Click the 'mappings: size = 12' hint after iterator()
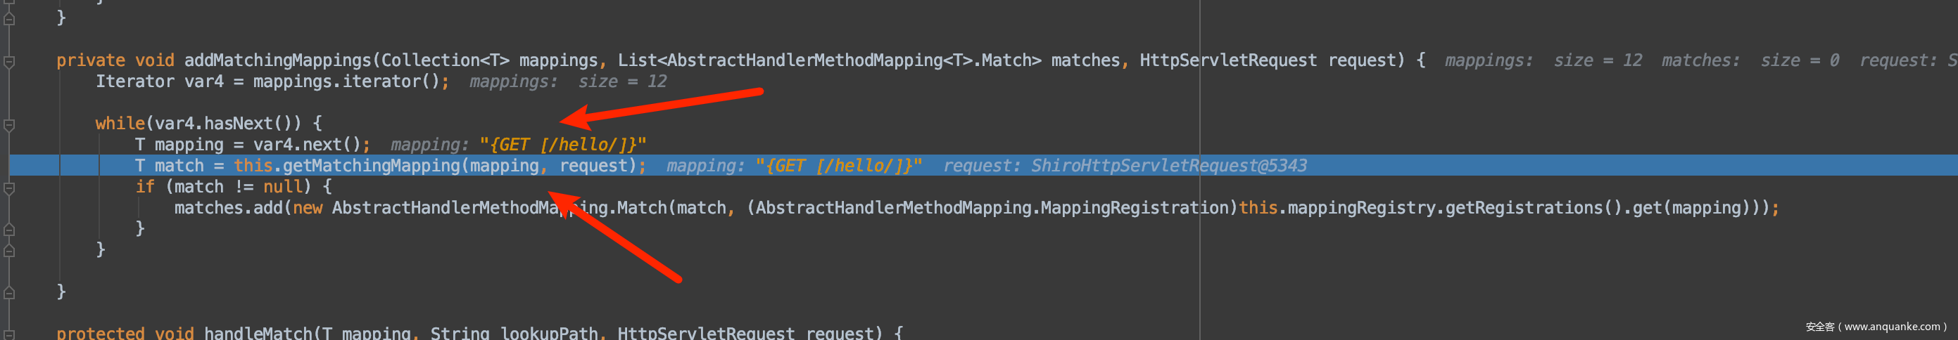This screenshot has height=340, width=1958. [x=568, y=81]
